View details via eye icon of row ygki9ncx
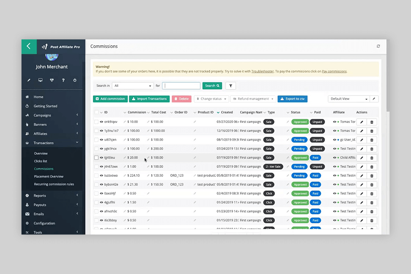411x274 pixels. [101, 149]
